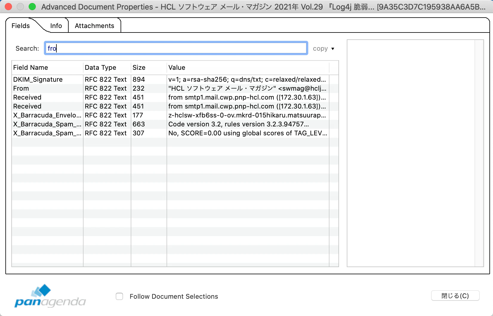
Task: Sort by Field Name column header
Action: pyautogui.click(x=47, y=68)
